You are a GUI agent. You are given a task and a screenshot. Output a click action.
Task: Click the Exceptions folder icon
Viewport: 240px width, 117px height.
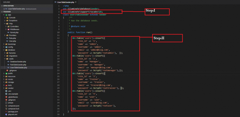pyautogui.click(x=7, y=21)
